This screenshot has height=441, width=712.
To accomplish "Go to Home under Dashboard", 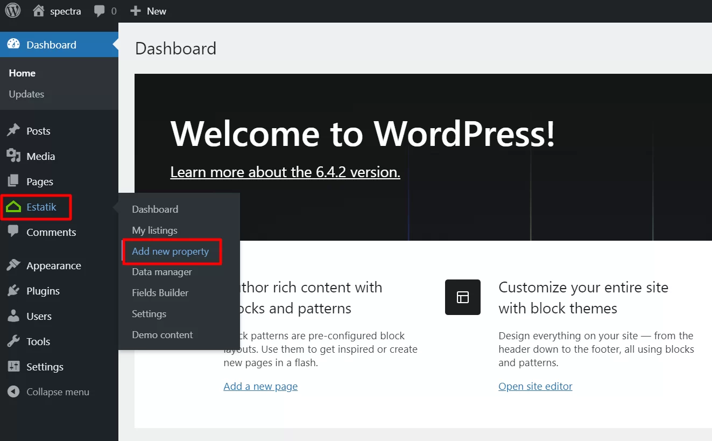I will pyautogui.click(x=22, y=73).
